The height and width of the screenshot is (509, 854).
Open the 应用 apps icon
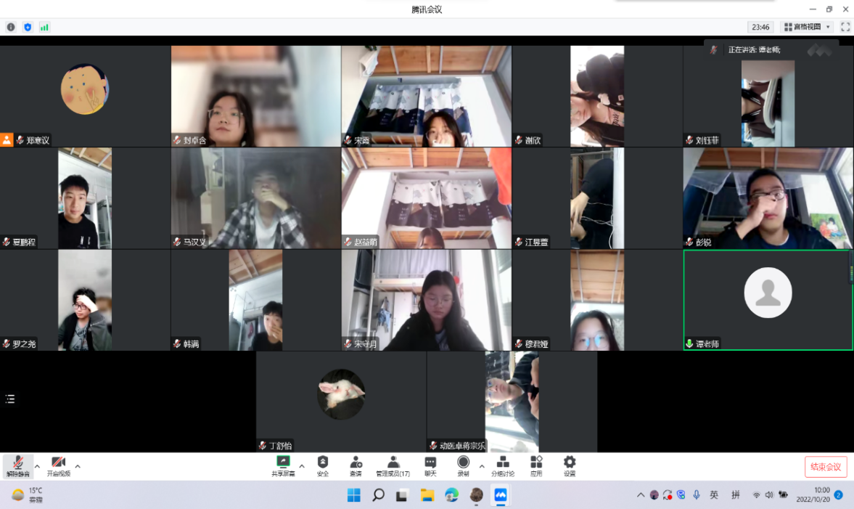(536, 465)
